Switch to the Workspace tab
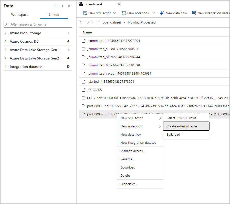230x204 pixels. [x=20, y=15]
